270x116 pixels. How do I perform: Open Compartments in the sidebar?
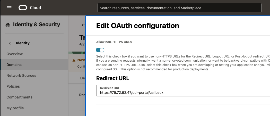click(x=20, y=97)
